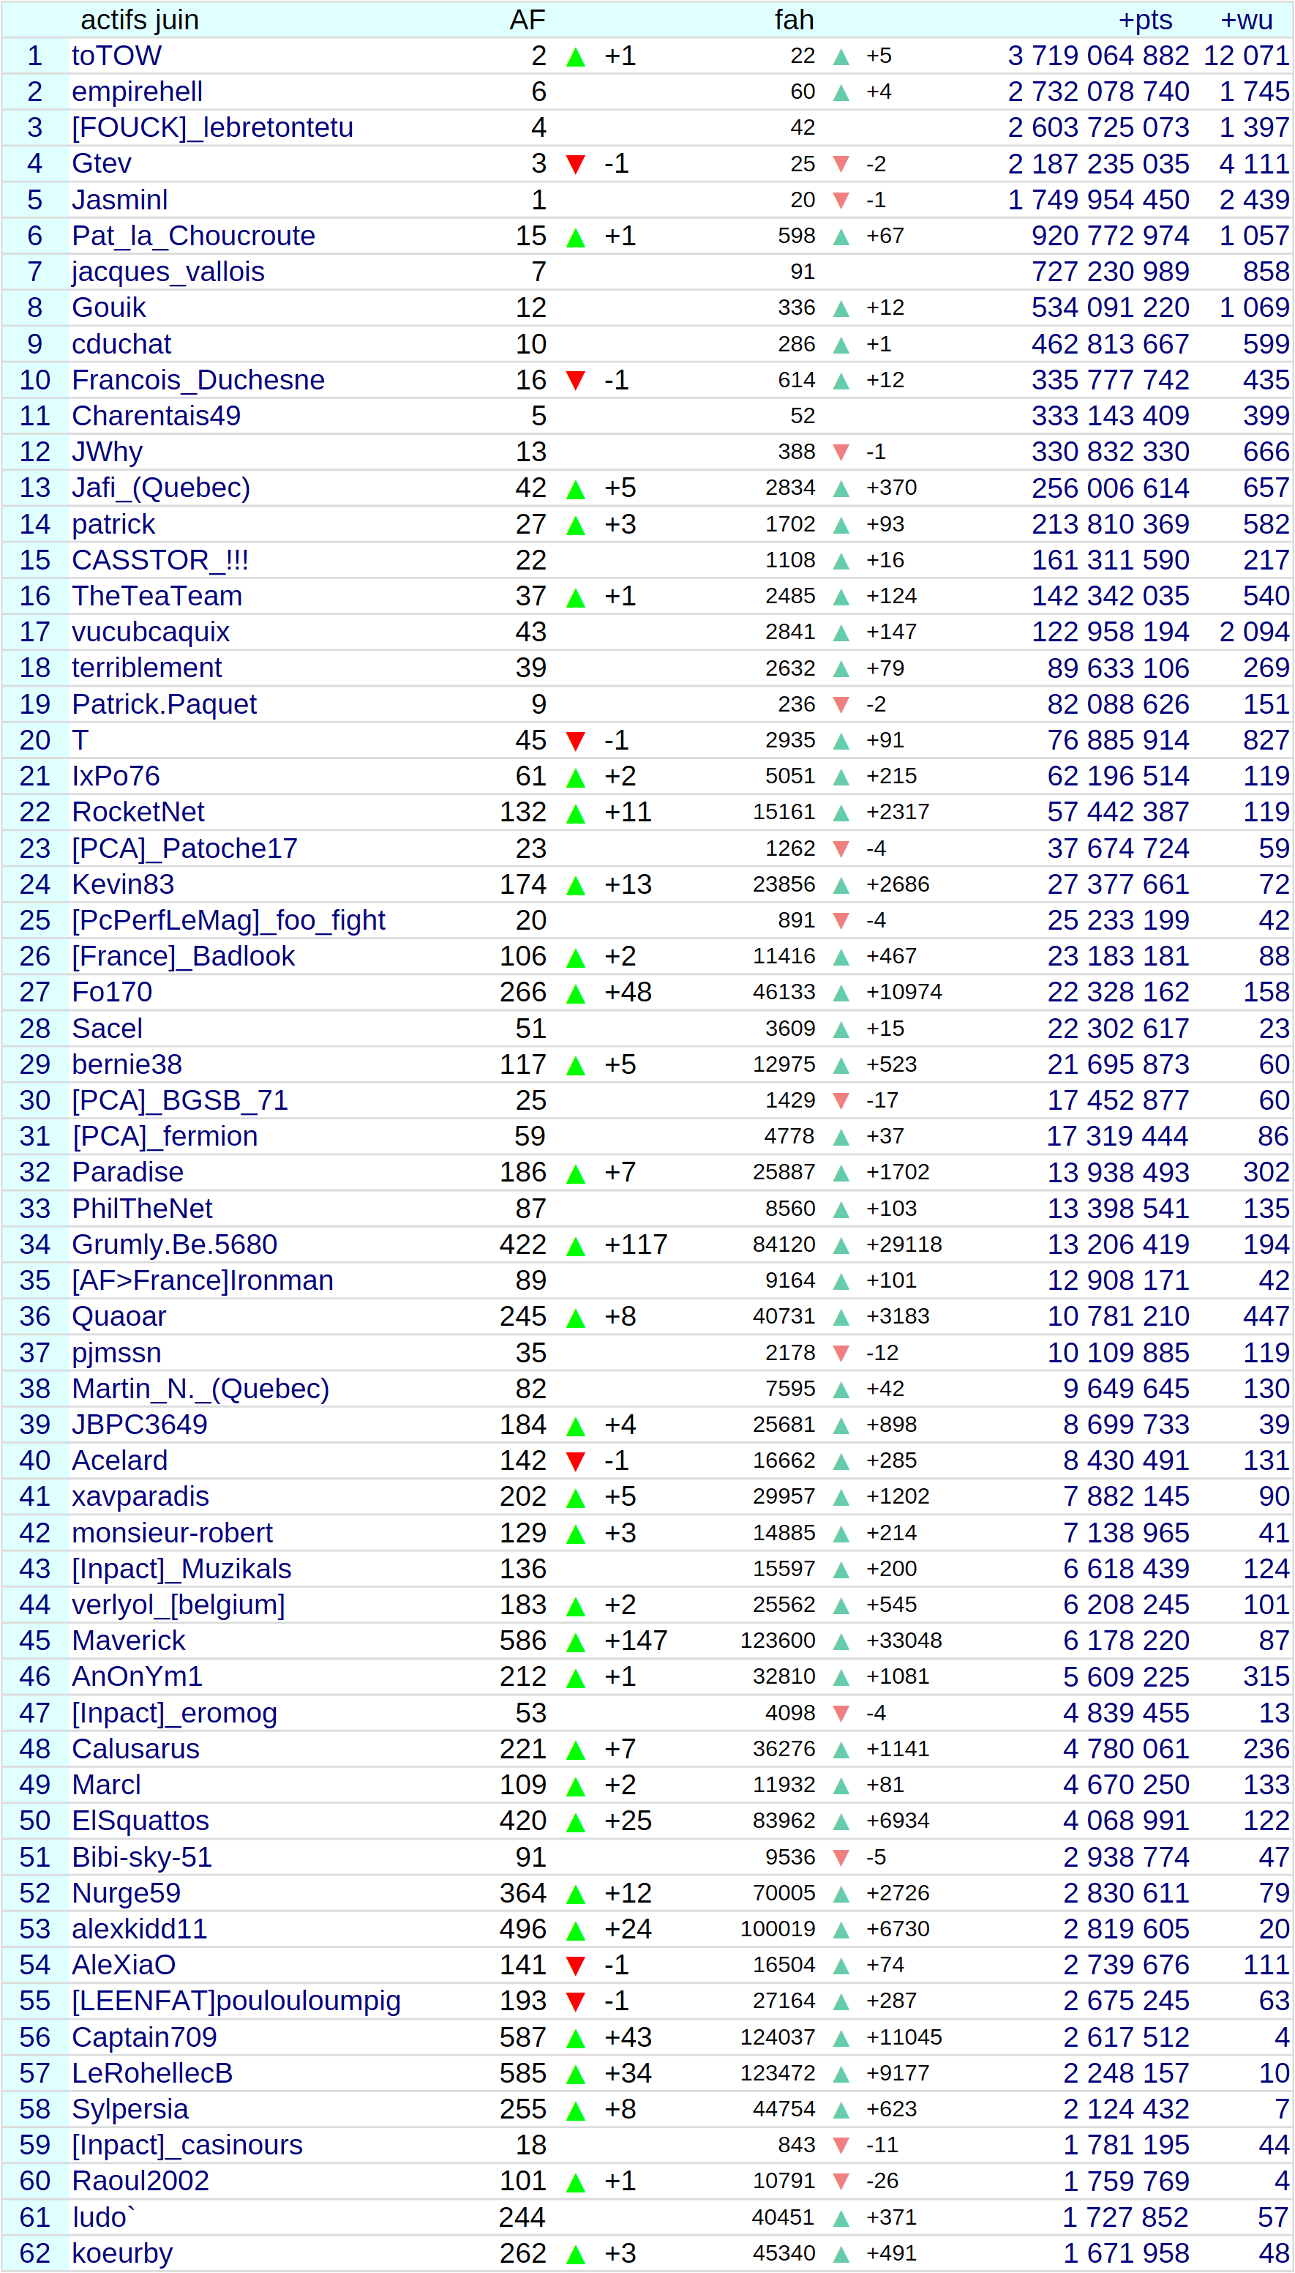Click red AF down arrow for Acelard
Viewport: 1295px width, 2273px height.
click(576, 1460)
